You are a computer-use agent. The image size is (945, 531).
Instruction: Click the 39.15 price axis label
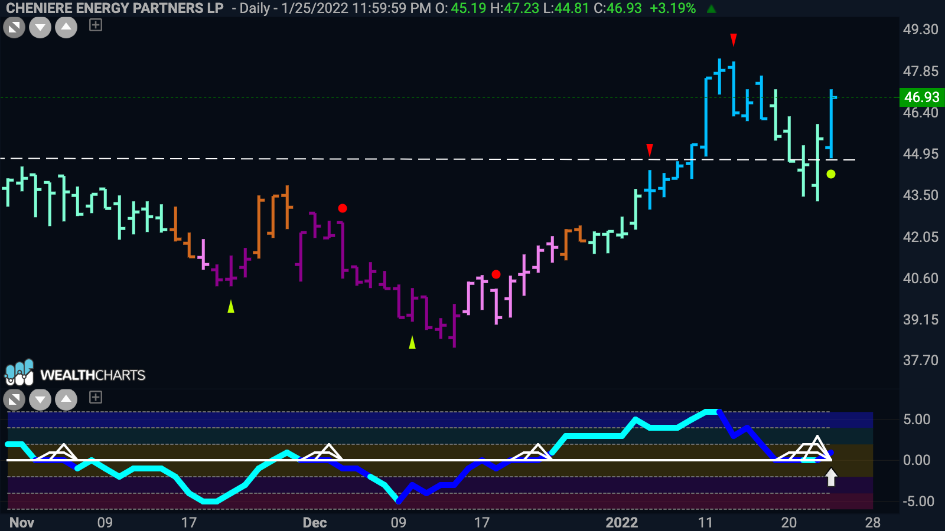click(920, 320)
